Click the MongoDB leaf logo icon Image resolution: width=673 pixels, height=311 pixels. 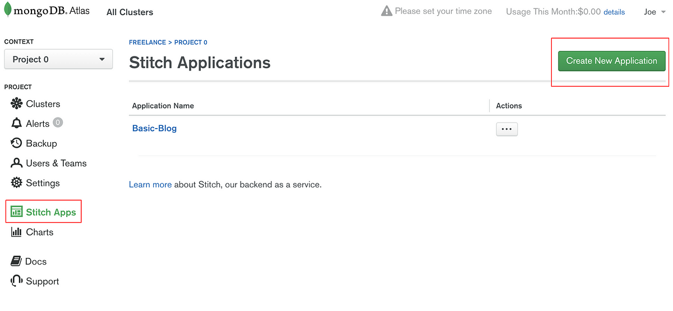[x=7, y=11]
